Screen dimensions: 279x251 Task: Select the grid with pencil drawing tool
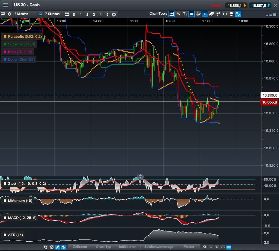point(198,14)
